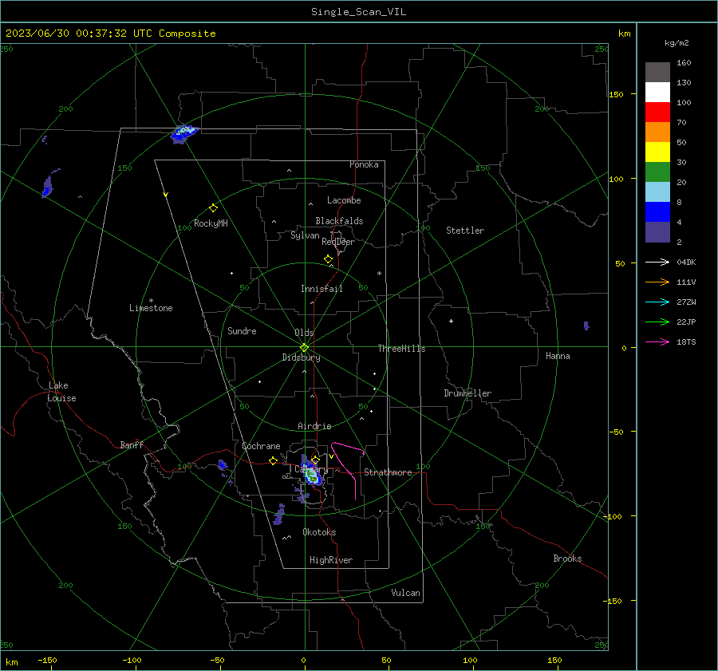Screen dimensions: 718x671
Task: Click the cyan 27ZW arrow in legend
Action: (657, 302)
